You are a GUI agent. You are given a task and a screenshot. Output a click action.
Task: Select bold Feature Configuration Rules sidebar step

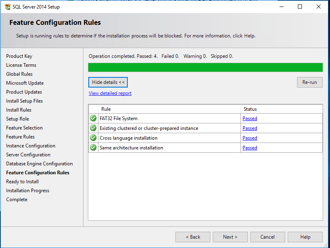(x=38, y=173)
